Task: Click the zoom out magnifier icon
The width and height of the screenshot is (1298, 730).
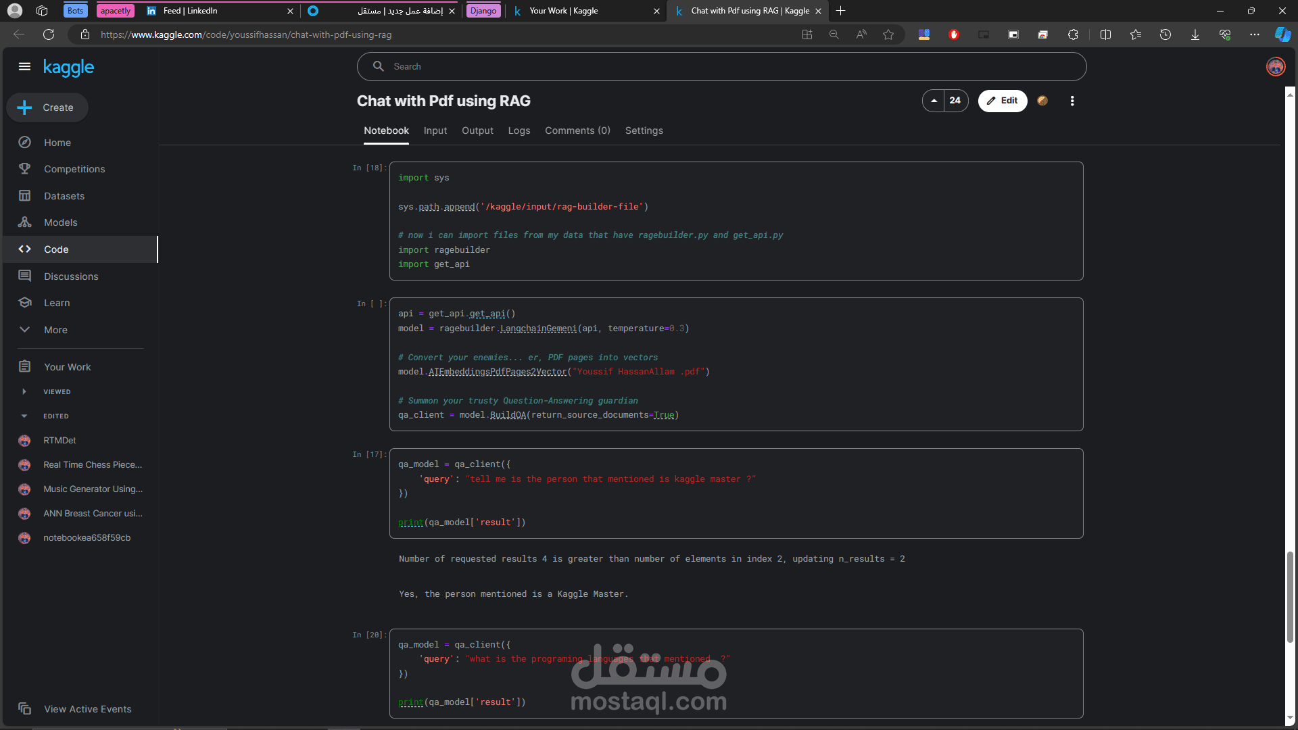Action: coord(834,34)
